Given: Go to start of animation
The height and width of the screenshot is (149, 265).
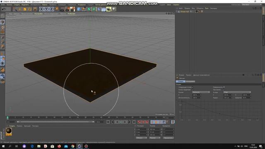Looking at the screenshot, I should click(108, 122).
